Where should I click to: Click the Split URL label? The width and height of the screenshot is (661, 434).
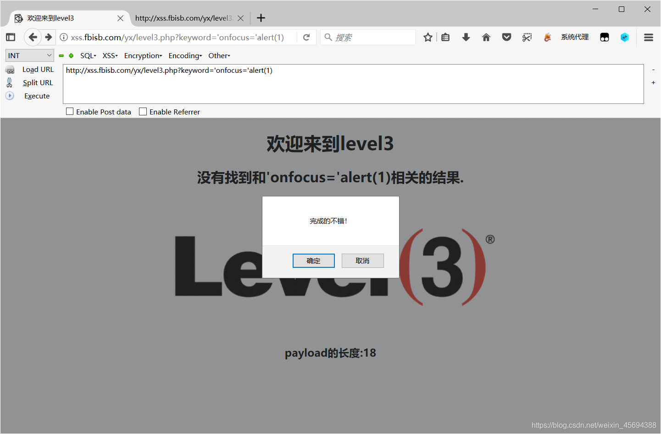pos(38,83)
